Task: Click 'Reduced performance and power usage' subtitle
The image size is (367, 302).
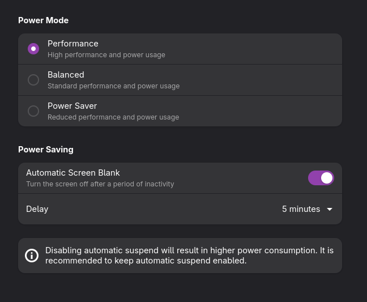Action: (x=113, y=117)
